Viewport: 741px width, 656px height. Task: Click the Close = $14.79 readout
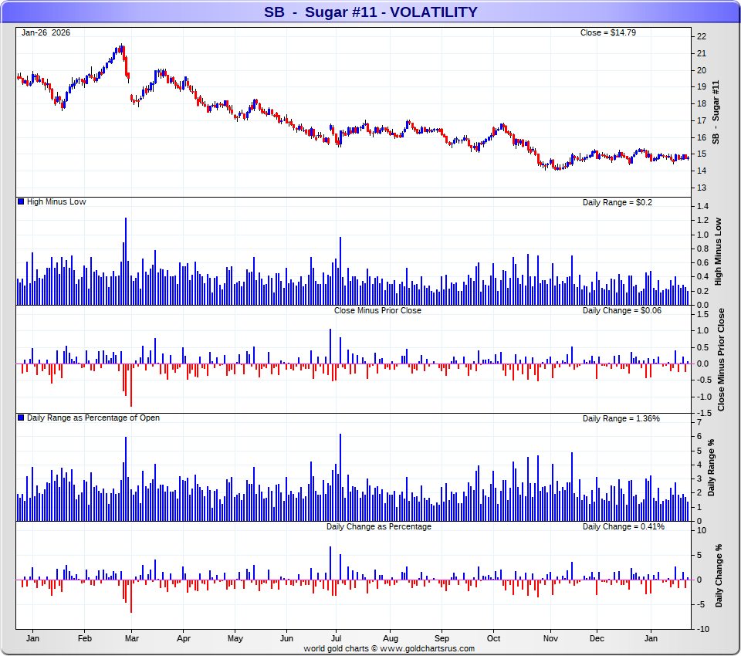coord(607,32)
